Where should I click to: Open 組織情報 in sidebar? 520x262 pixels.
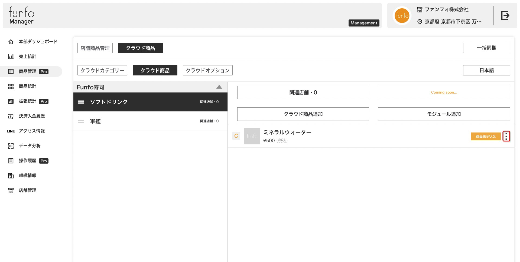[28, 175]
